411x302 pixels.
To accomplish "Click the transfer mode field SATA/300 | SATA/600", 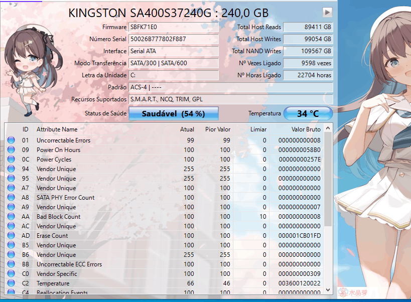I will 174,63.
